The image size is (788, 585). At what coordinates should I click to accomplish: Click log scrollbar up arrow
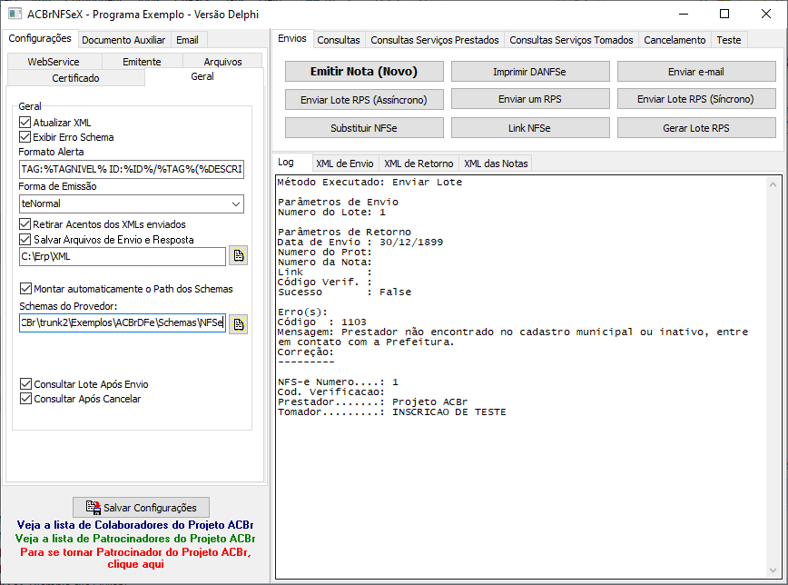click(773, 184)
